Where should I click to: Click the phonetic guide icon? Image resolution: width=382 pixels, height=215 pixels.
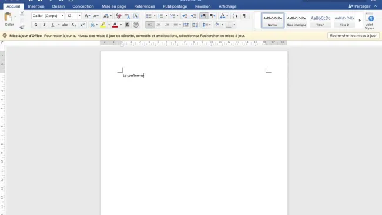[127, 16]
